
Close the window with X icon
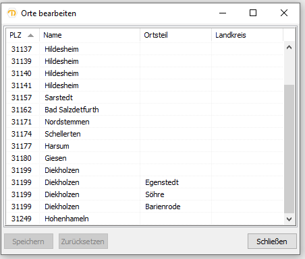click(284, 13)
